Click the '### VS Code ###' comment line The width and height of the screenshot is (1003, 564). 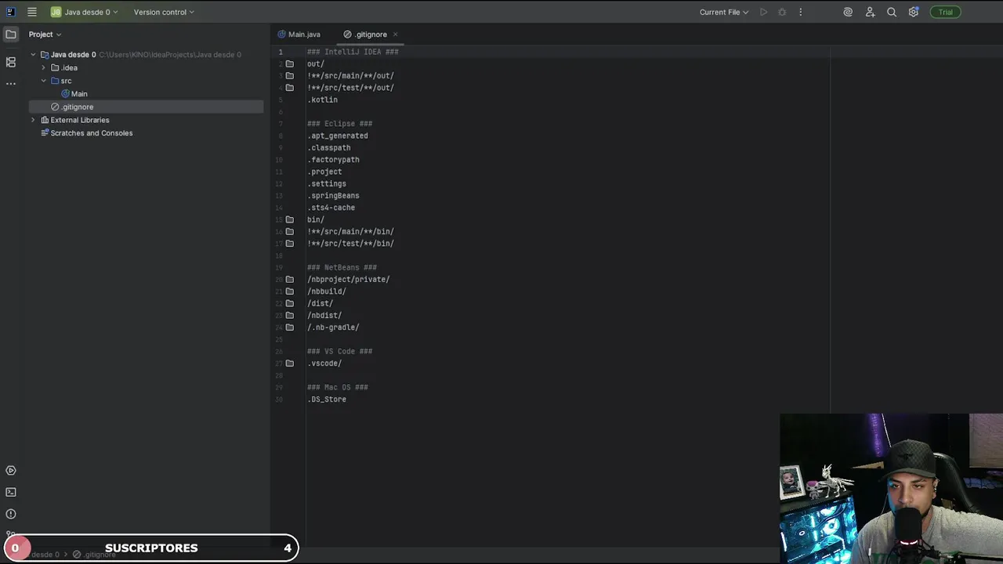click(x=339, y=352)
